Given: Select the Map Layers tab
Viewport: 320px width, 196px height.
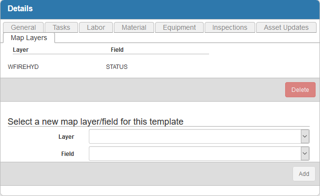Looking at the screenshot, I should 29,38.
